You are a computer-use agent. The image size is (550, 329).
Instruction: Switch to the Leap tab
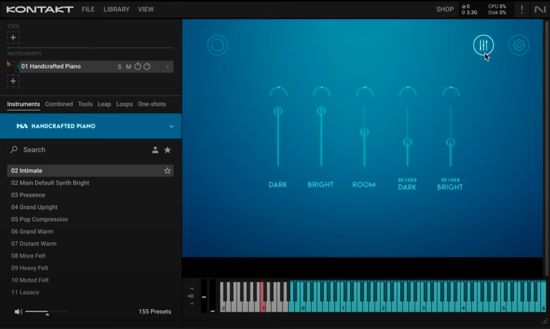[x=104, y=104]
